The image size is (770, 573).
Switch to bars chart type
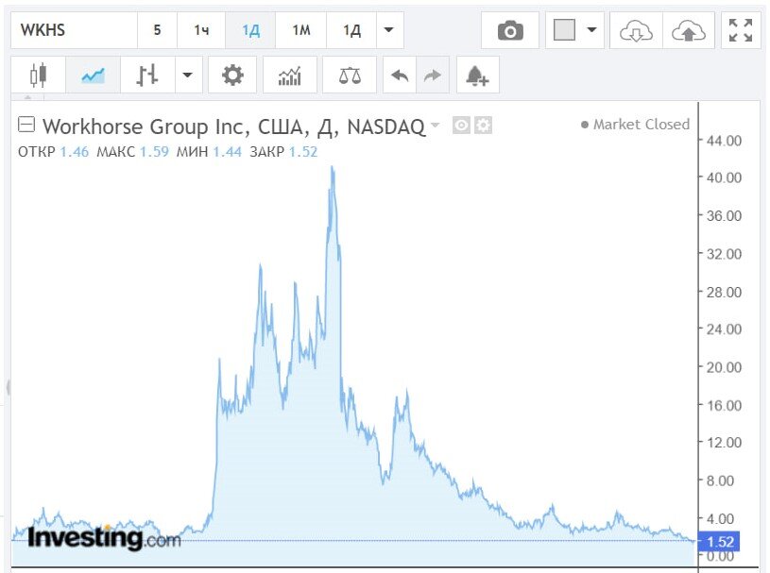pos(146,76)
